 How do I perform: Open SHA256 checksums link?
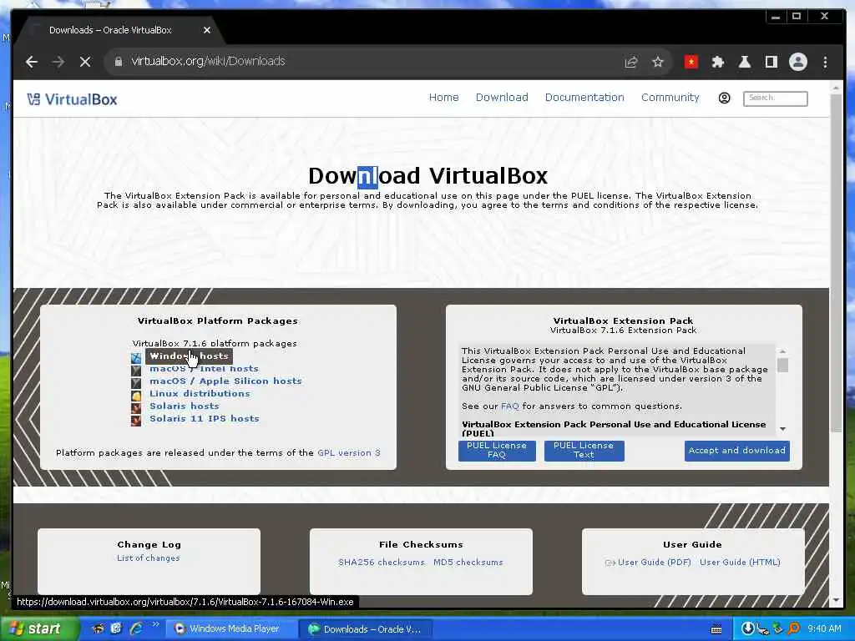(381, 562)
